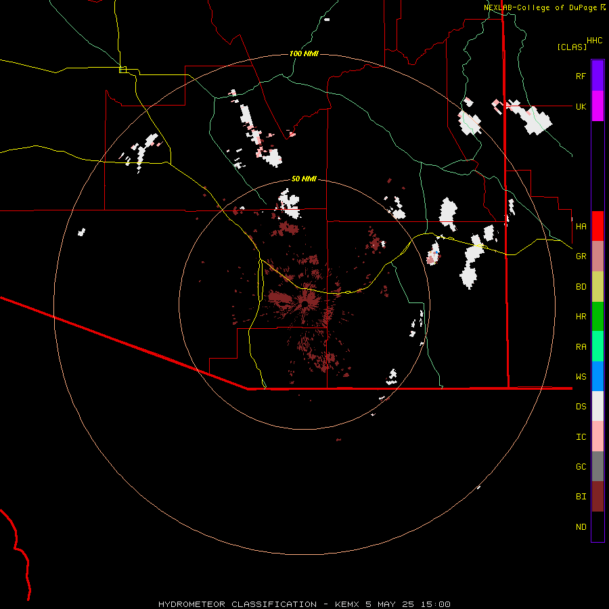
Task: Click the Hydrometeor Classification KEMX title text
Action: 304,604
